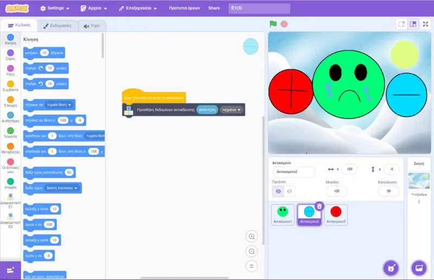Expand the 'negative' dropdown in the block

tap(232, 109)
